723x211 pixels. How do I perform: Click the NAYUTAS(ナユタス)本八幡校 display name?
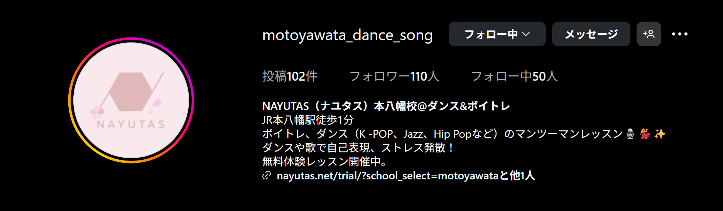tap(386, 106)
